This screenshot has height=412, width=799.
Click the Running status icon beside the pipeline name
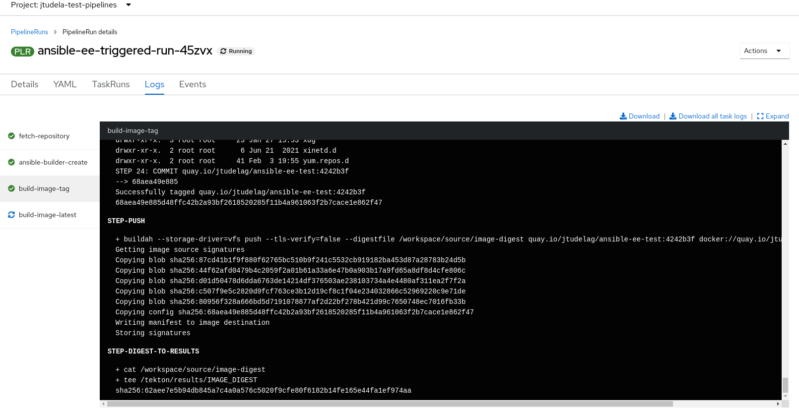pos(223,51)
